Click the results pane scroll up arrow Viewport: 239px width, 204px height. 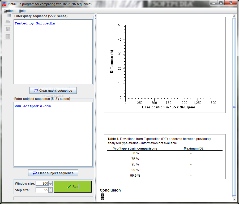click(x=234, y=16)
